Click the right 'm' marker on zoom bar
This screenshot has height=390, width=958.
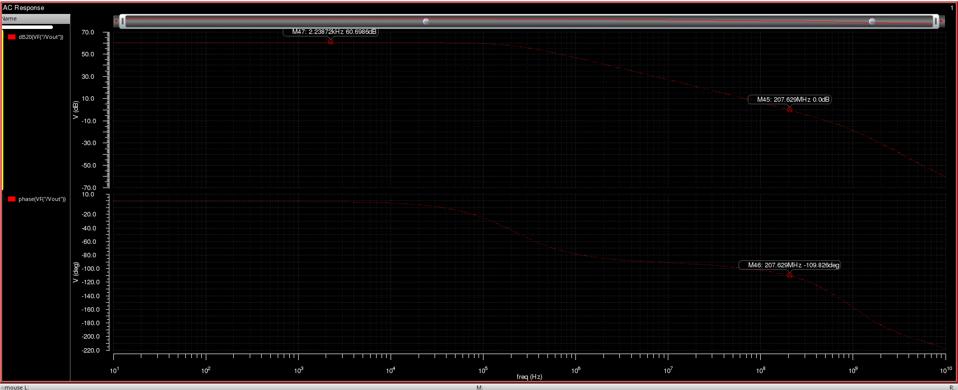872,21
